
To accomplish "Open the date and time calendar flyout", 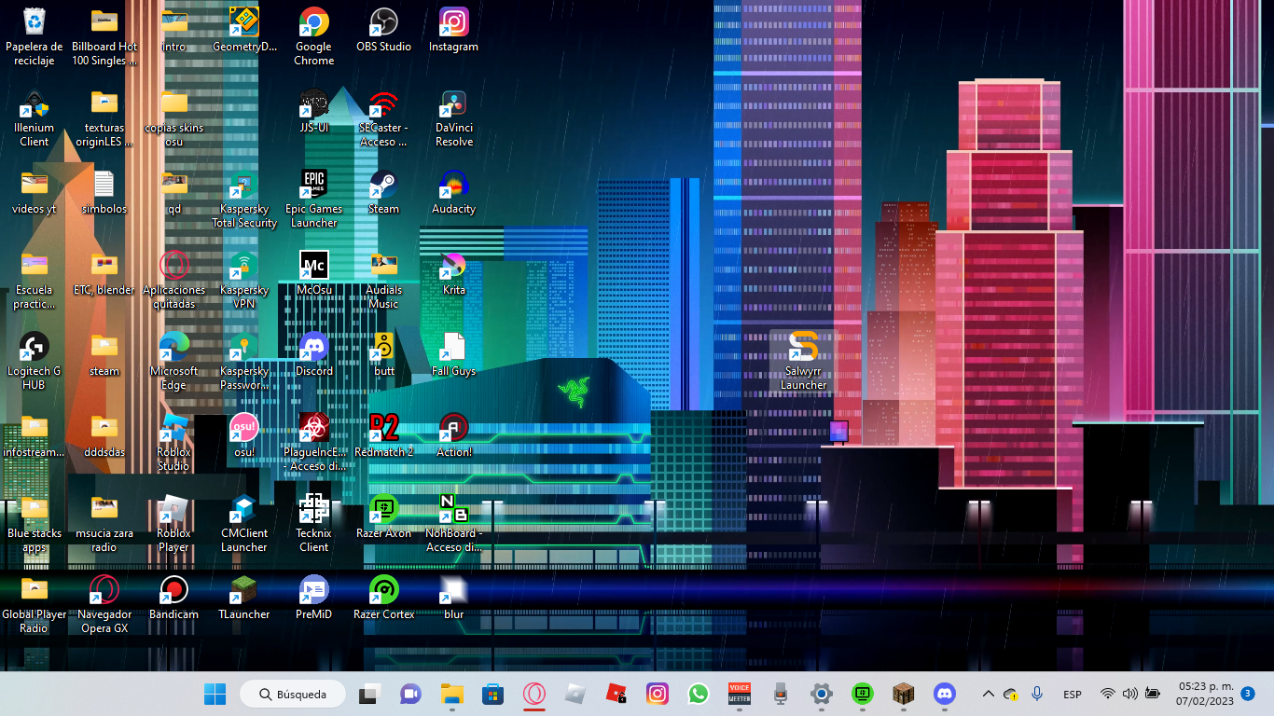I will click(1205, 694).
